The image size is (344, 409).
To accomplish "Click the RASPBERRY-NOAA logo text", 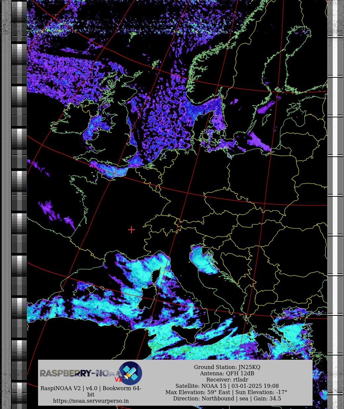I will pyautogui.click(x=79, y=373).
